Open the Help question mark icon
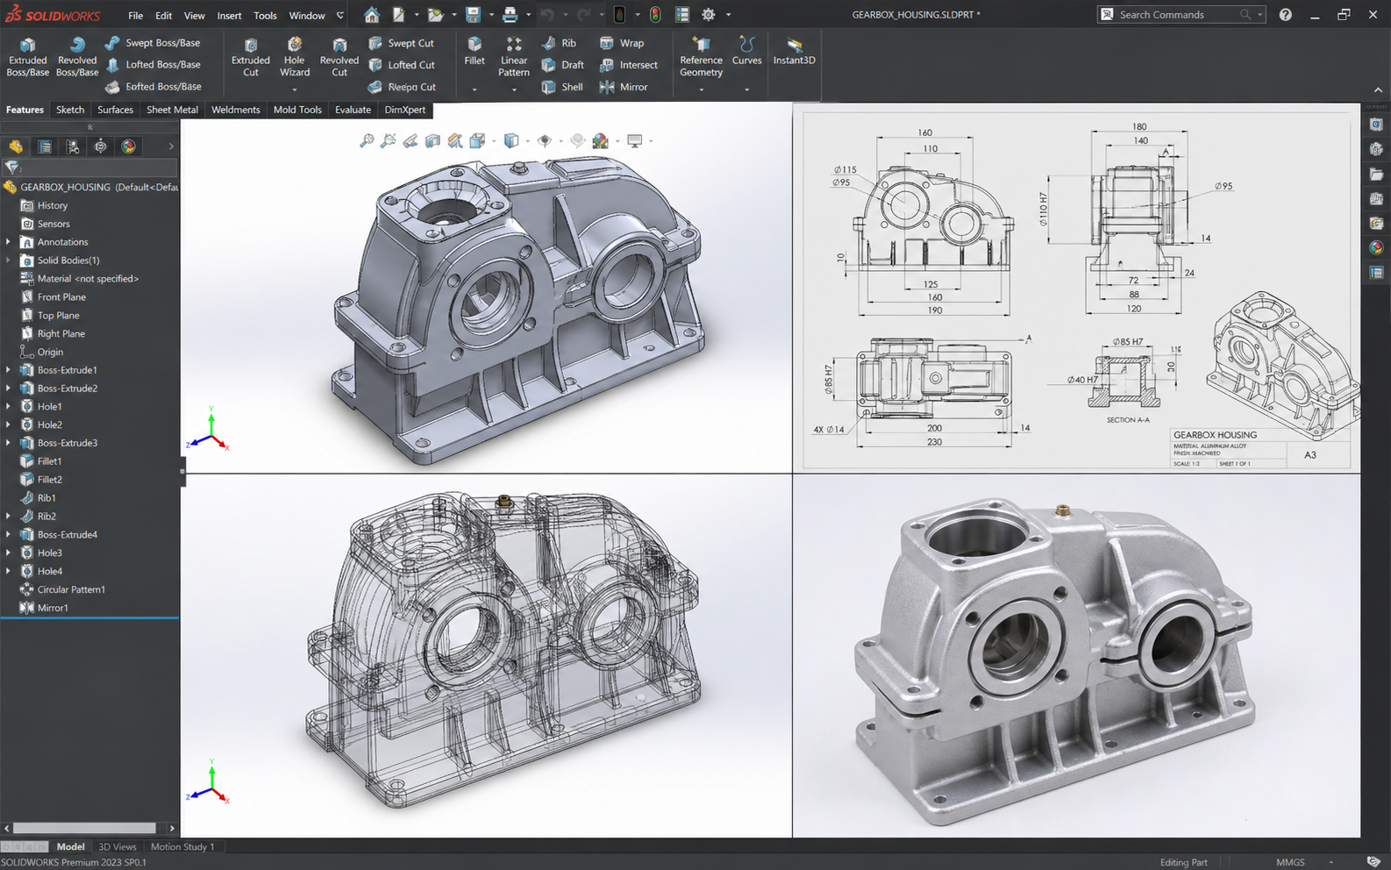Viewport: 1391px width, 870px height. tap(1285, 15)
